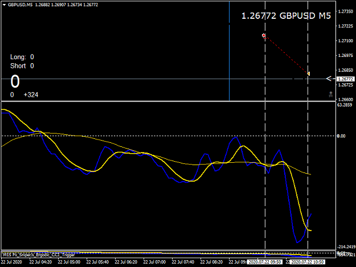Select the red trade open marker
This screenshot has height=267, width=356.
(x=264, y=35)
